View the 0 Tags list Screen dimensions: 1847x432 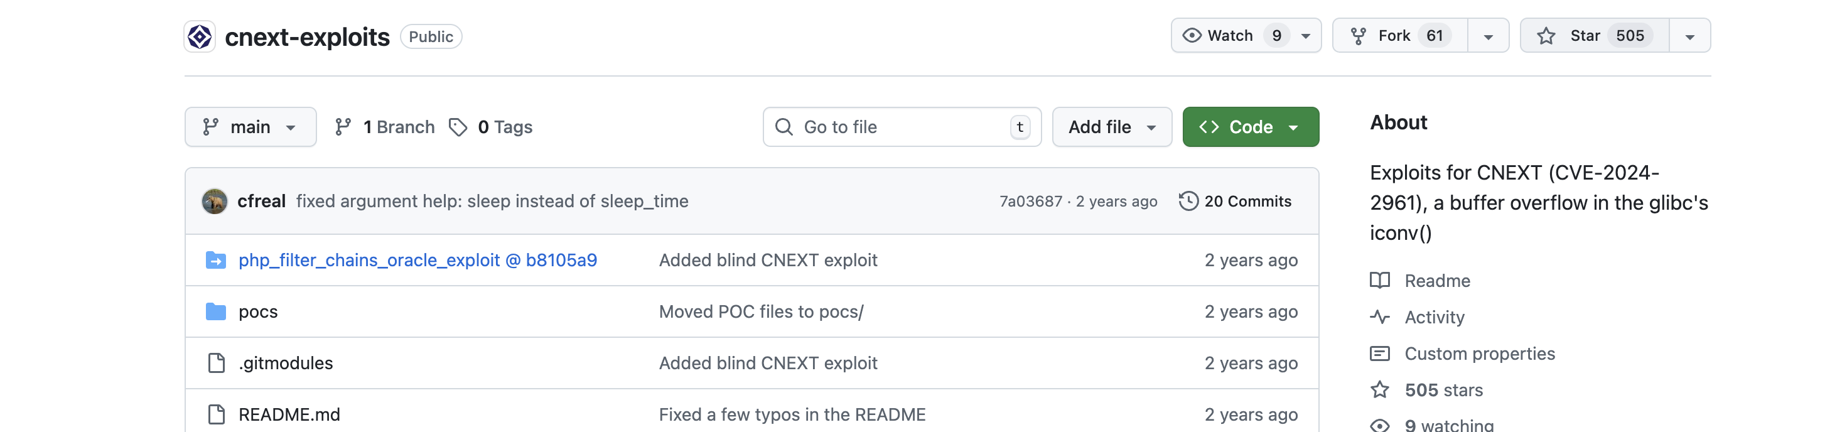pos(491,127)
